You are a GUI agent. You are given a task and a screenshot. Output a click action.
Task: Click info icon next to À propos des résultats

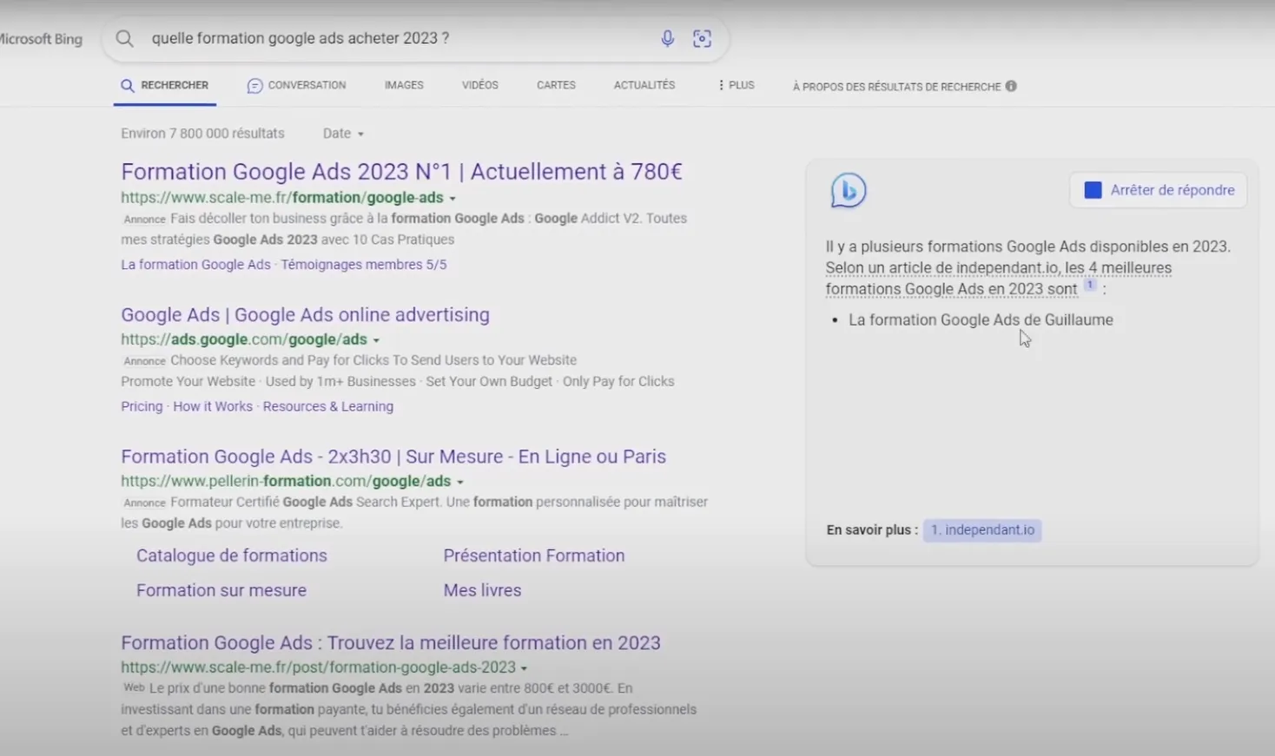pyautogui.click(x=1011, y=86)
